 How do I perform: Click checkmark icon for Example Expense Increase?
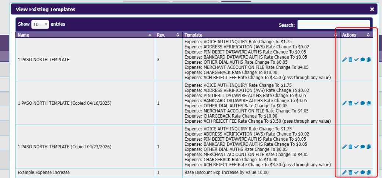[x=356, y=173]
